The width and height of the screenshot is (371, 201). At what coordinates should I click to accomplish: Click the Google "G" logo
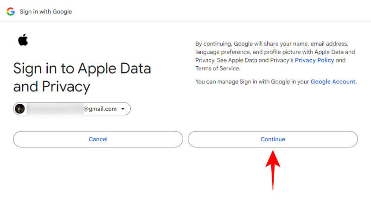point(10,11)
